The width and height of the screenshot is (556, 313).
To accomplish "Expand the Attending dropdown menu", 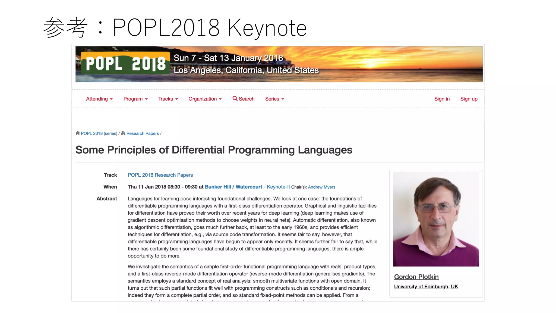I will point(99,99).
